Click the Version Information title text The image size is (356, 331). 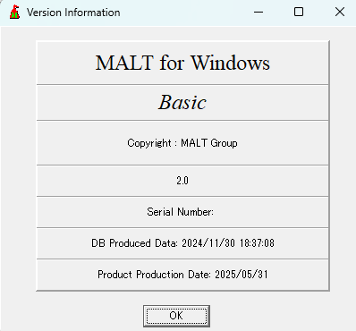tap(73, 13)
